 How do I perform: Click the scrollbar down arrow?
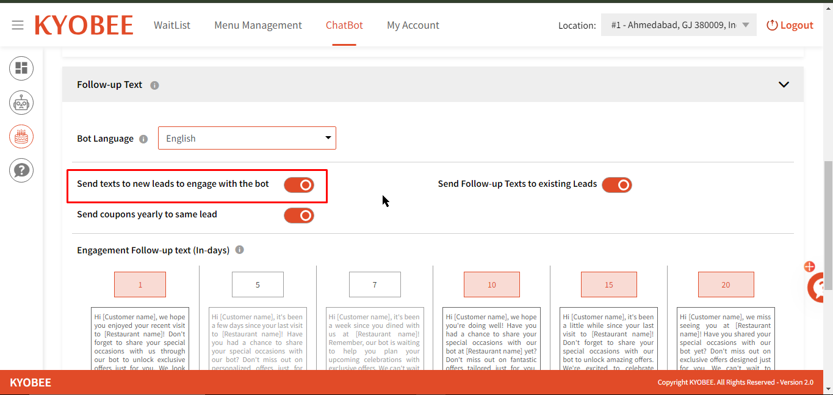pos(828,388)
